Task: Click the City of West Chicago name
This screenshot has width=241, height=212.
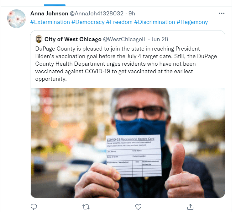Action: click(73, 39)
